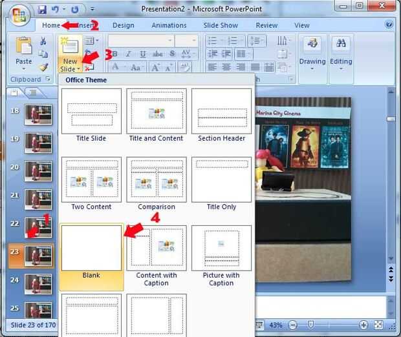401x337 pixels.
Task: Clear all text formatting
Action: coord(185,67)
